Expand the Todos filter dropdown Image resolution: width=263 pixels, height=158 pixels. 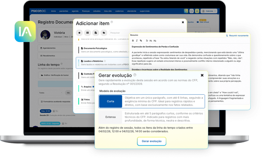point(50,93)
